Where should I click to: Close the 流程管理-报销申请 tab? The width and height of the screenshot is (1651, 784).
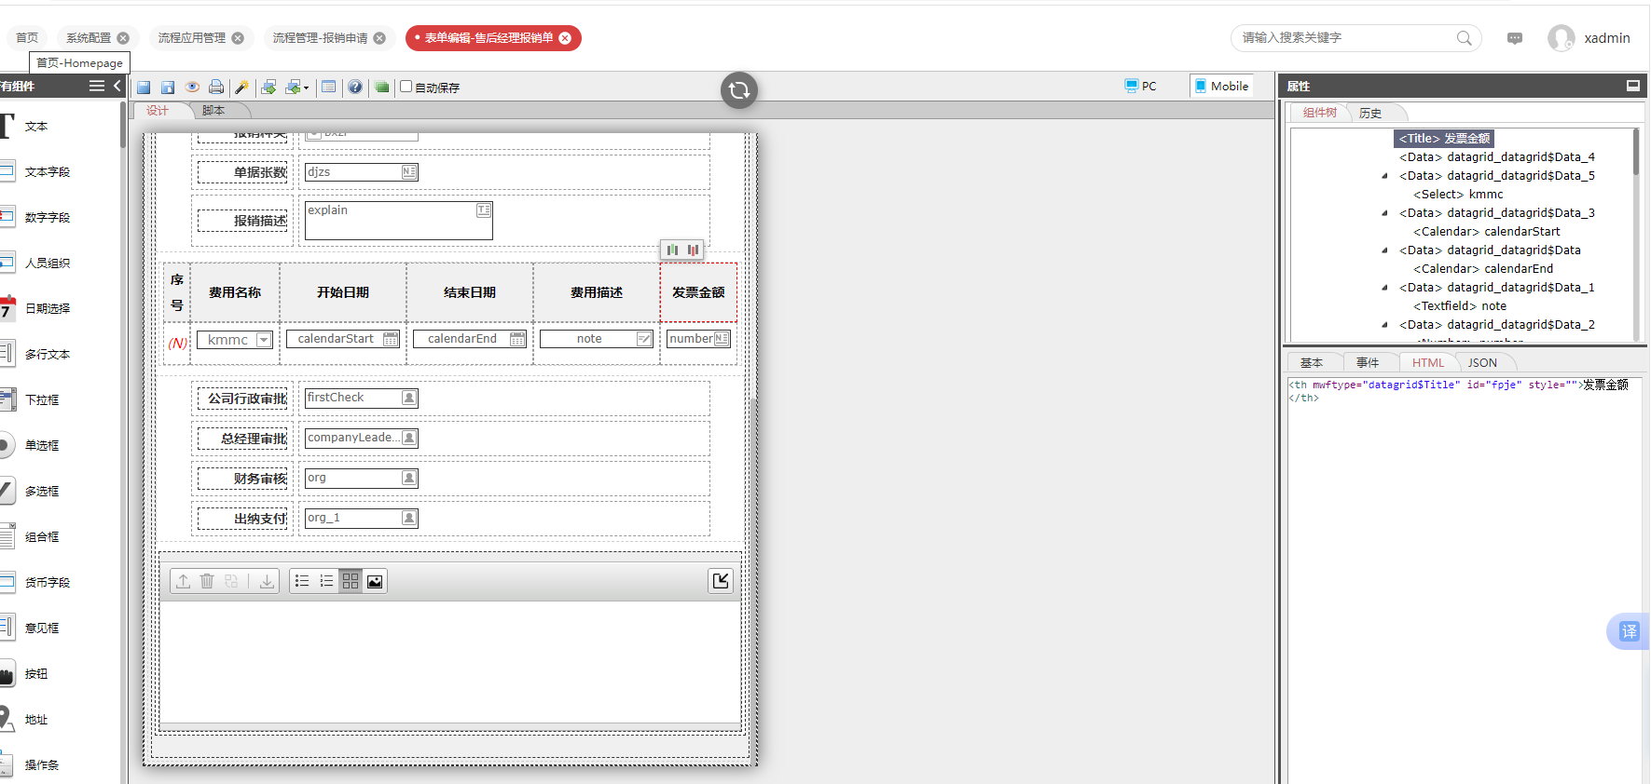point(379,38)
